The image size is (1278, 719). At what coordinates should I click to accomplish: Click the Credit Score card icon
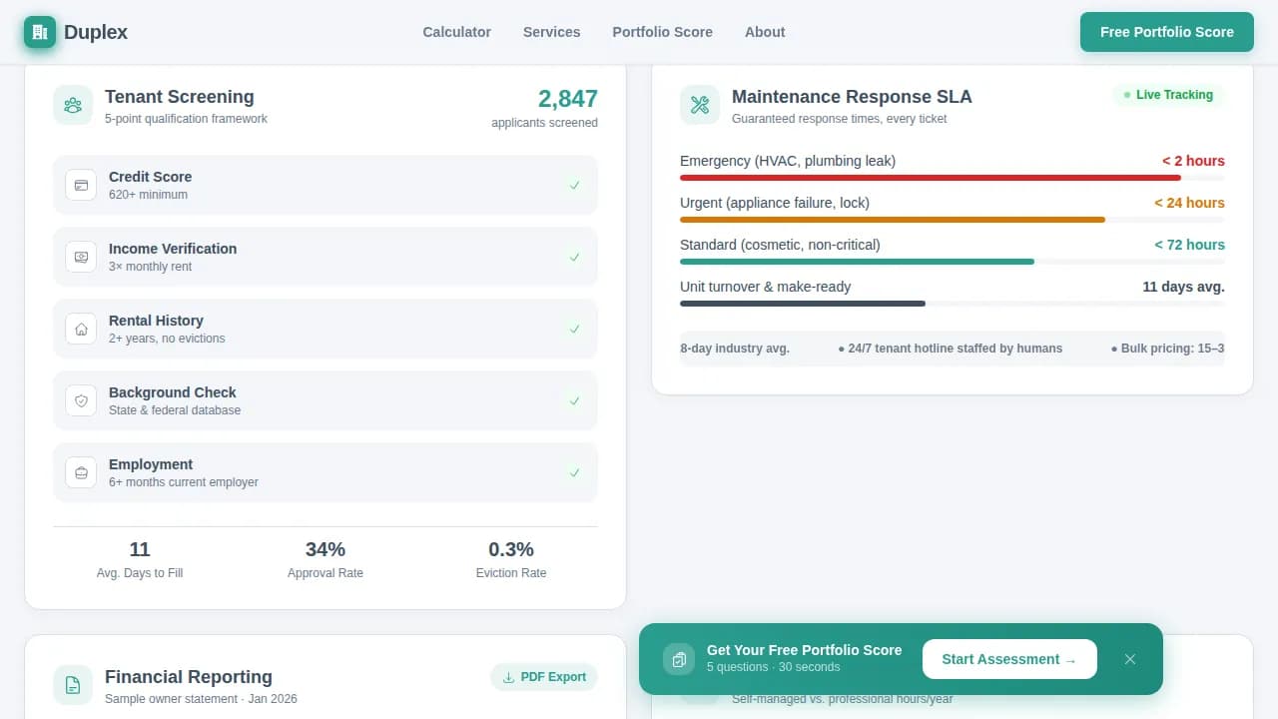(81, 185)
